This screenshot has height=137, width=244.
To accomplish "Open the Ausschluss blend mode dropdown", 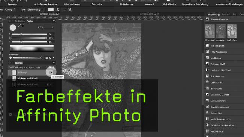I will click(37, 67).
